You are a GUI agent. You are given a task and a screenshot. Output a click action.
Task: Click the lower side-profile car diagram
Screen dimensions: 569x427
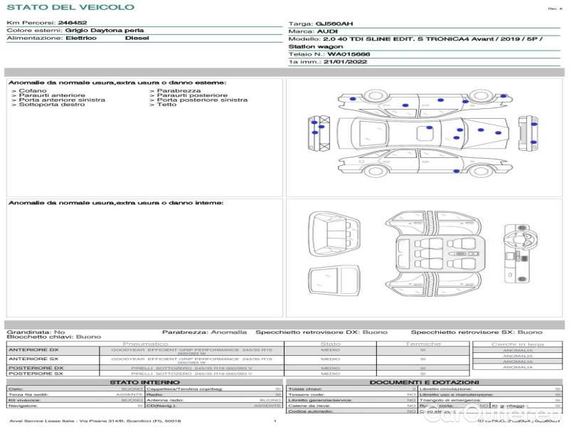tap(420, 164)
